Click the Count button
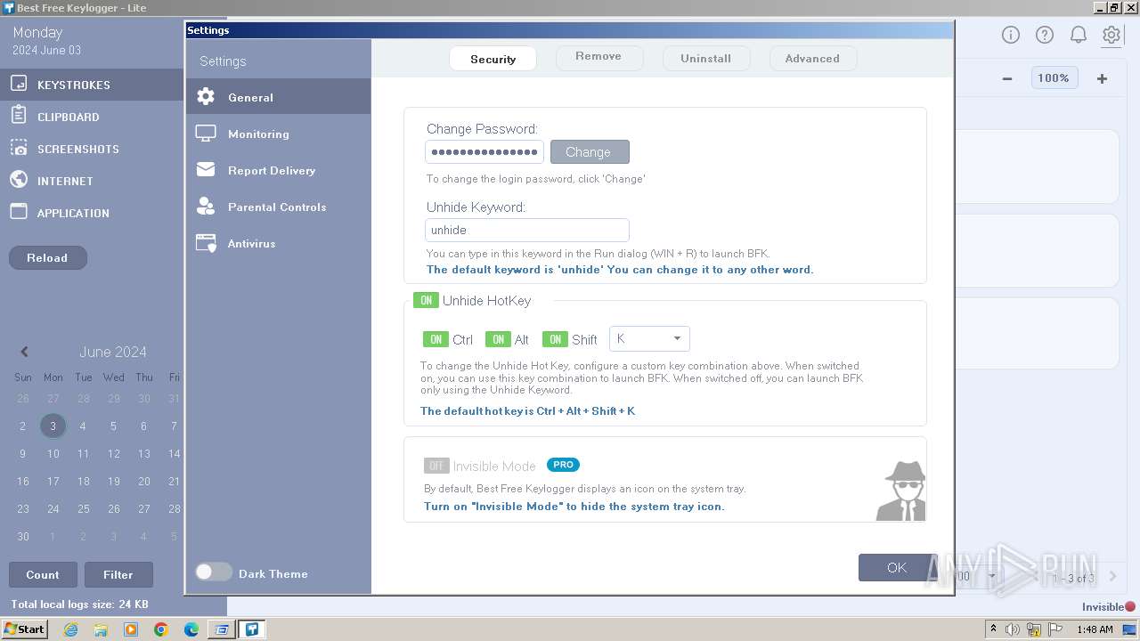Screen dimensions: 1140x641 43,575
